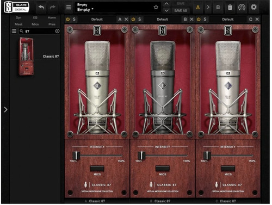Viewport: 272px width, 205px height.
Task: Toggle power of module slot C
Action: (199, 19)
